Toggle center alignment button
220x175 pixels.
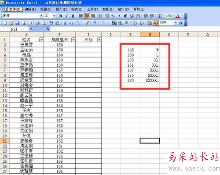tap(87, 16)
